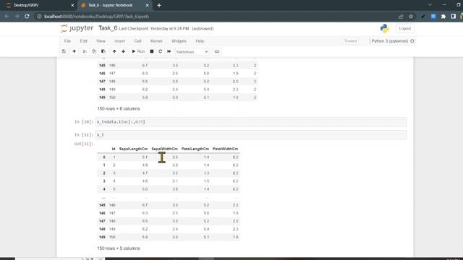
Task: Move selected cell down arrow
Action: (124, 51)
